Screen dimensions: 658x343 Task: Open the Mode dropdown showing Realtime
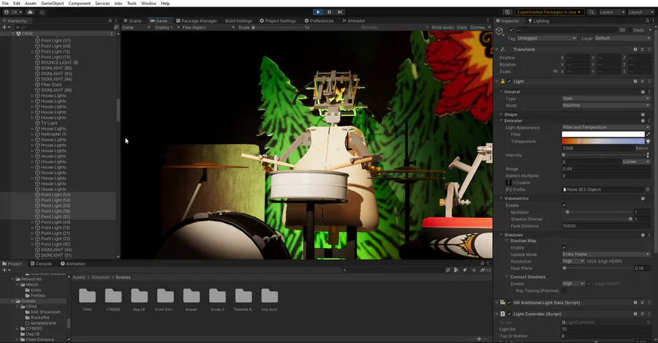coord(606,105)
